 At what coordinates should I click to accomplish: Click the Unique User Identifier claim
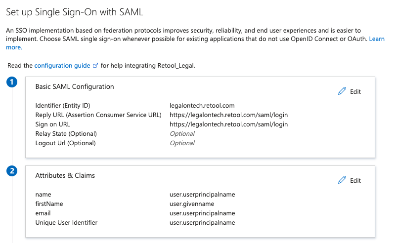66,222
